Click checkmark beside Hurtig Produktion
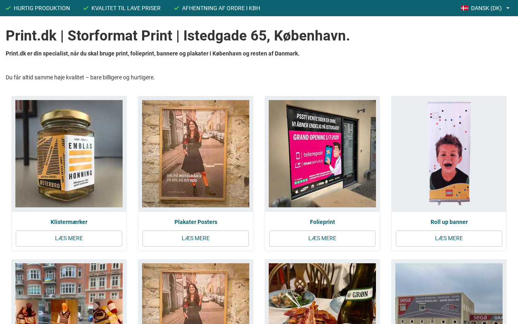Viewport: 518px width, 324px height. [8, 8]
